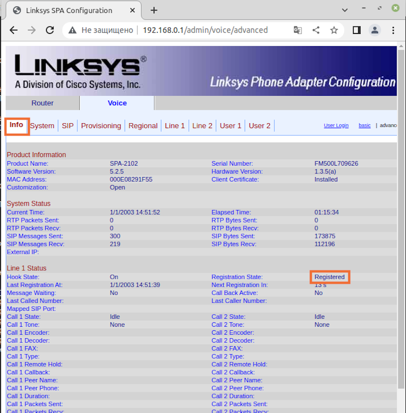Reload the Linksys configuration page

coord(50,30)
